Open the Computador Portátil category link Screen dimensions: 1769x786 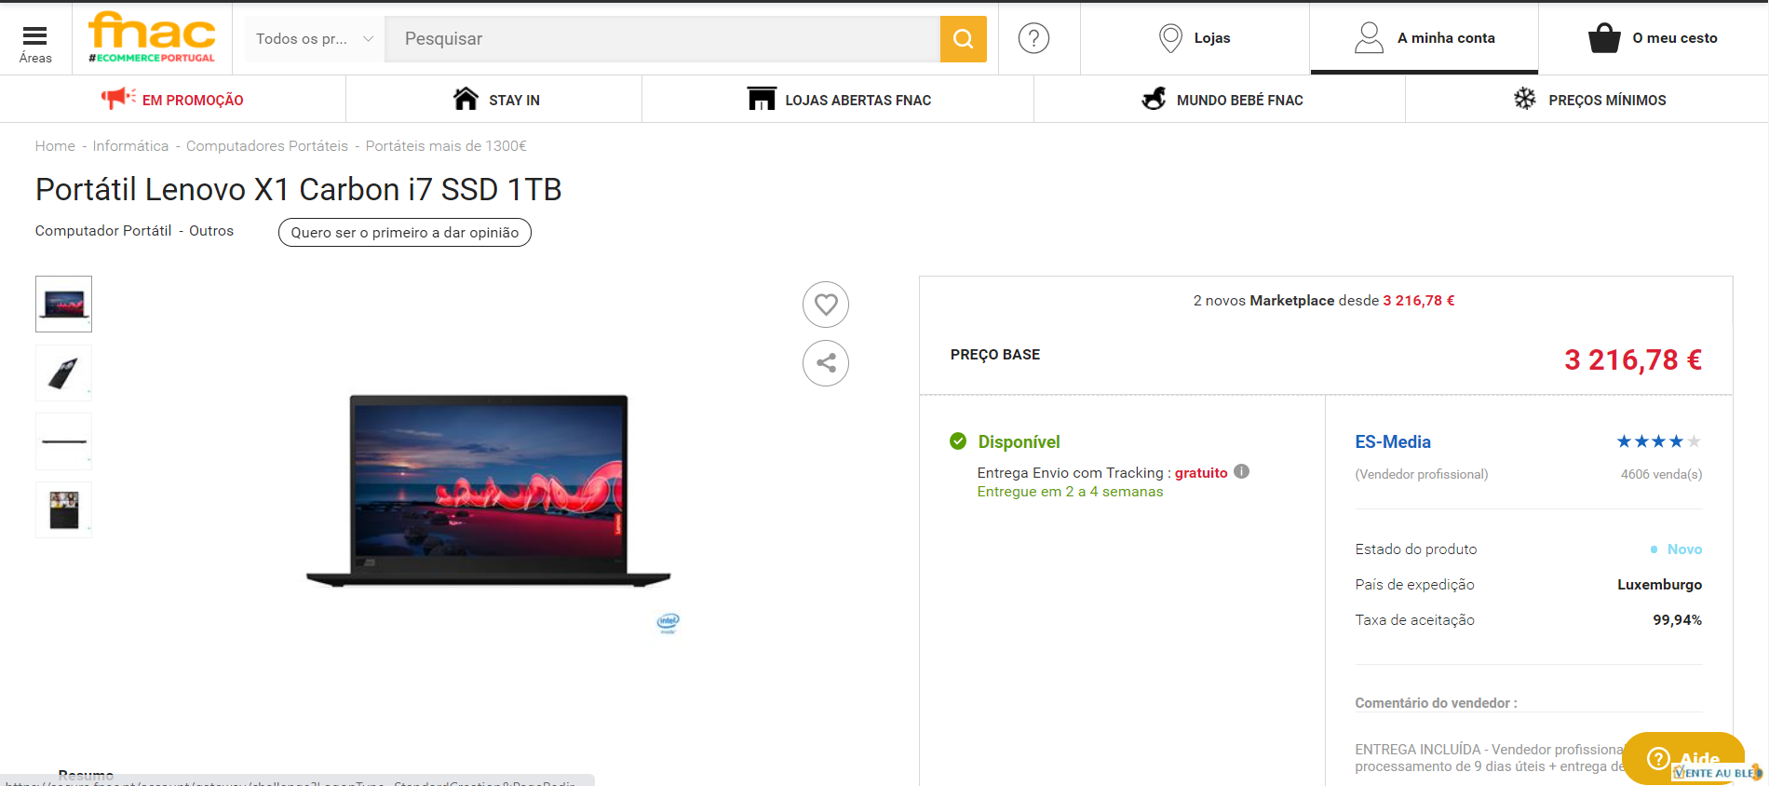(x=103, y=231)
